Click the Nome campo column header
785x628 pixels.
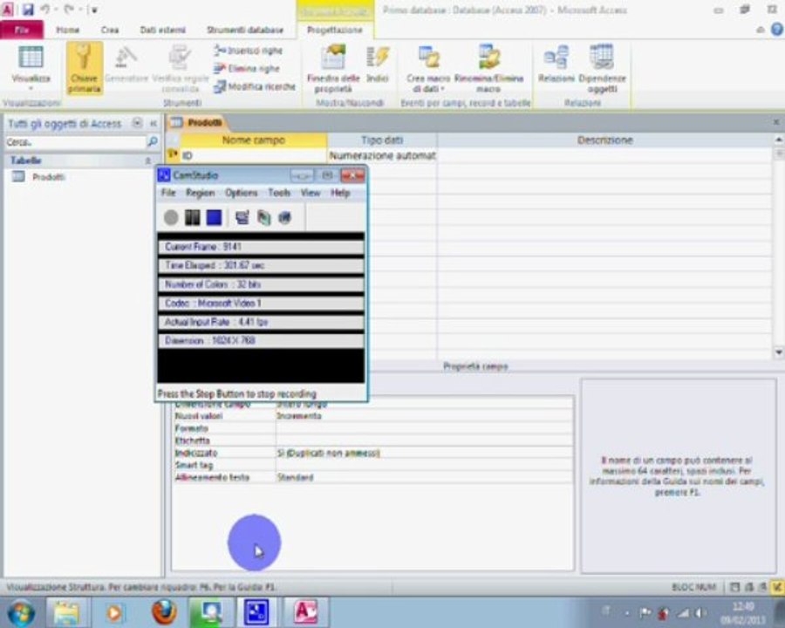click(x=253, y=140)
